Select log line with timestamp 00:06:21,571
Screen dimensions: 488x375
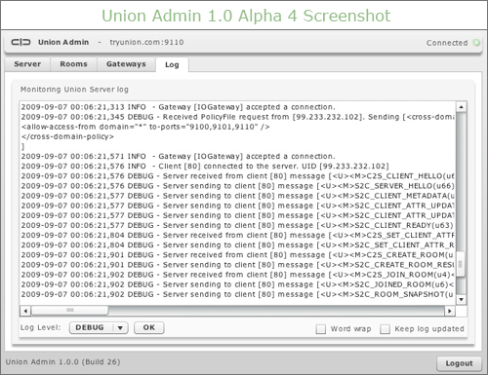(179, 156)
